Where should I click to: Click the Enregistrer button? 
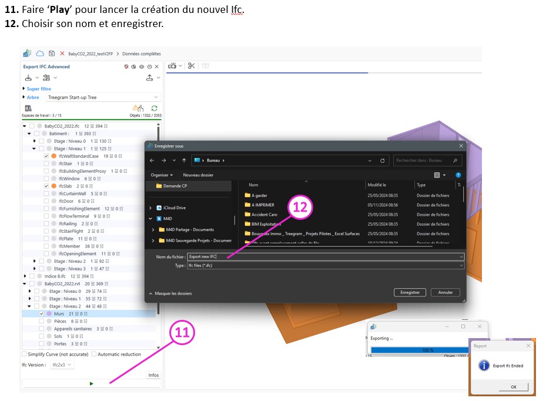coord(410,292)
